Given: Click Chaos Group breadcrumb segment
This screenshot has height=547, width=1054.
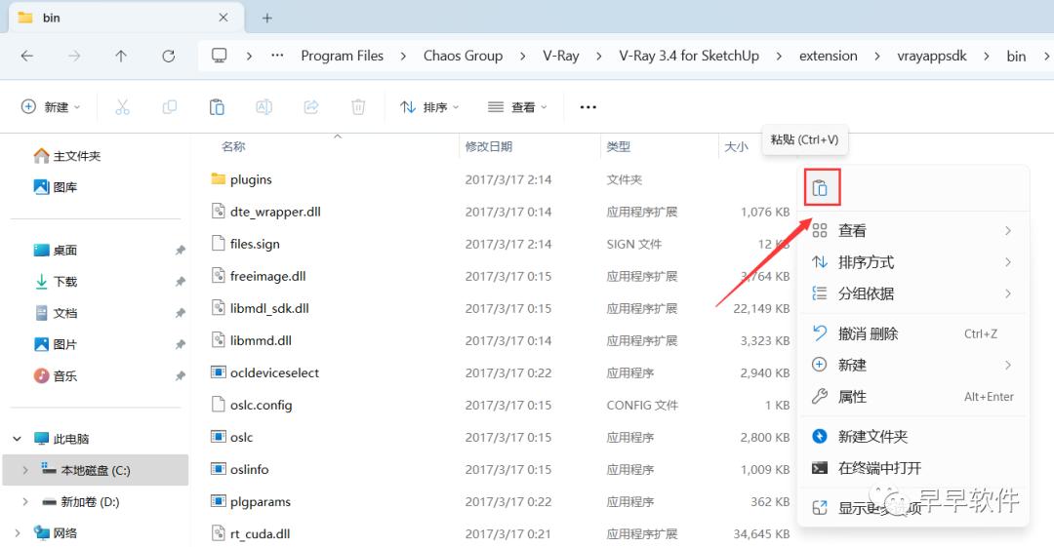Looking at the screenshot, I should tap(463, 56).
